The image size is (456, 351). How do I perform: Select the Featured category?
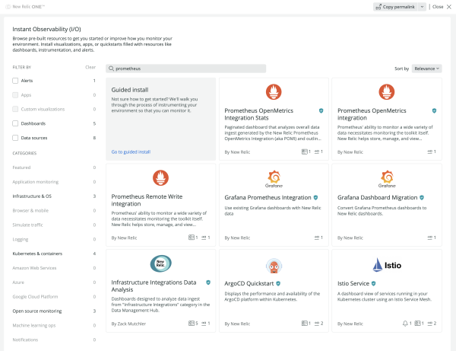[21, 168]
